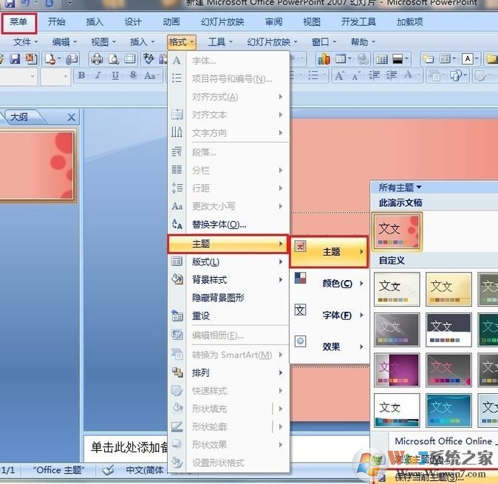
Task: Open the font name combo box
Action: click(18, 76)
